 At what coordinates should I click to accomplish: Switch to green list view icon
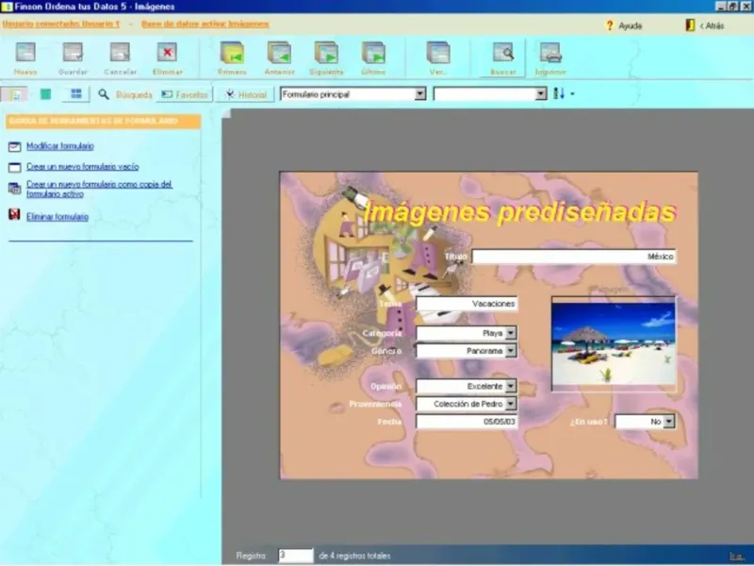tap(45, 94)
